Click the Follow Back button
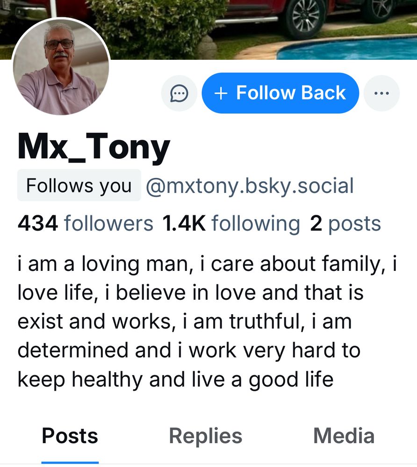 point(280,93)
